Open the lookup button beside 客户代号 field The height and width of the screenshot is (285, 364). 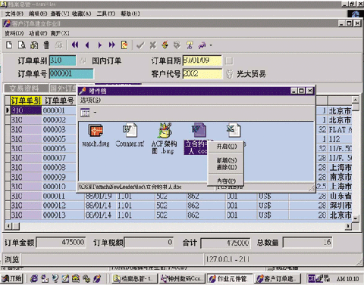(229, 74)
